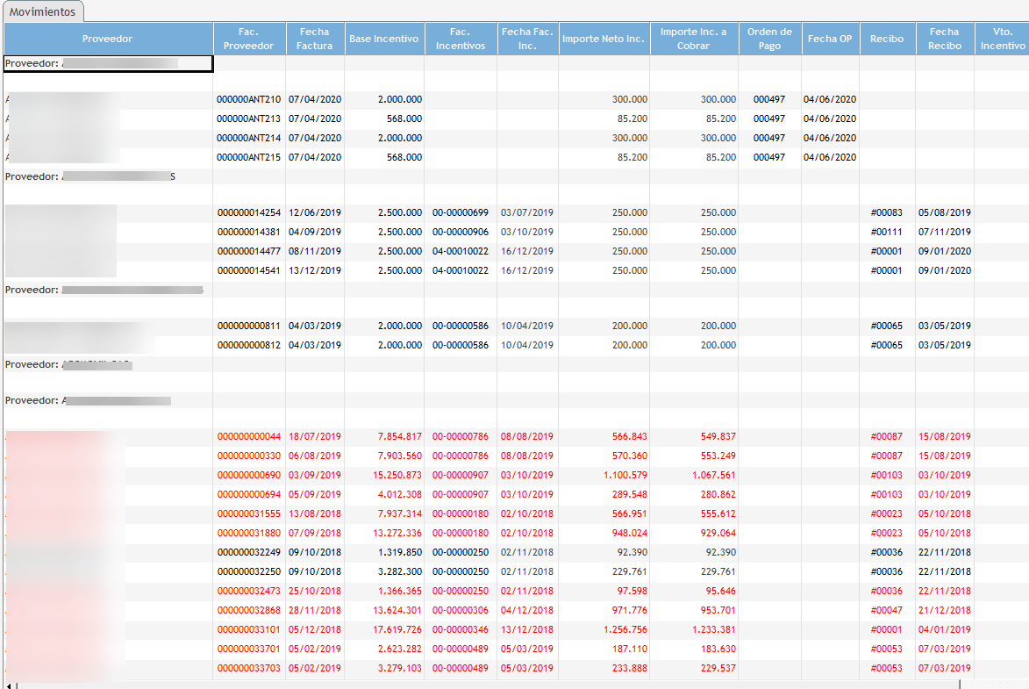
Task: Select the first Proveedor group row
Action: 108,63
